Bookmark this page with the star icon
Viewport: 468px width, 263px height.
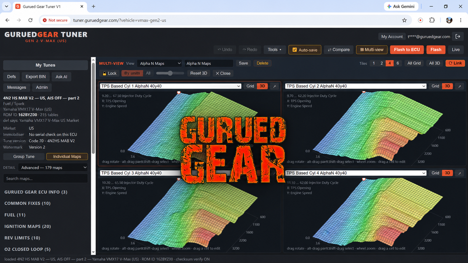point(404,20)
